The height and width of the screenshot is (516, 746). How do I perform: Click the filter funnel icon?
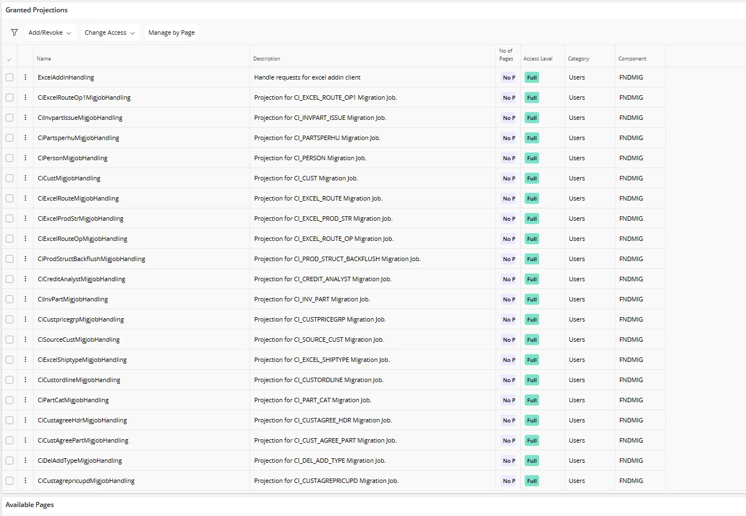15,32
